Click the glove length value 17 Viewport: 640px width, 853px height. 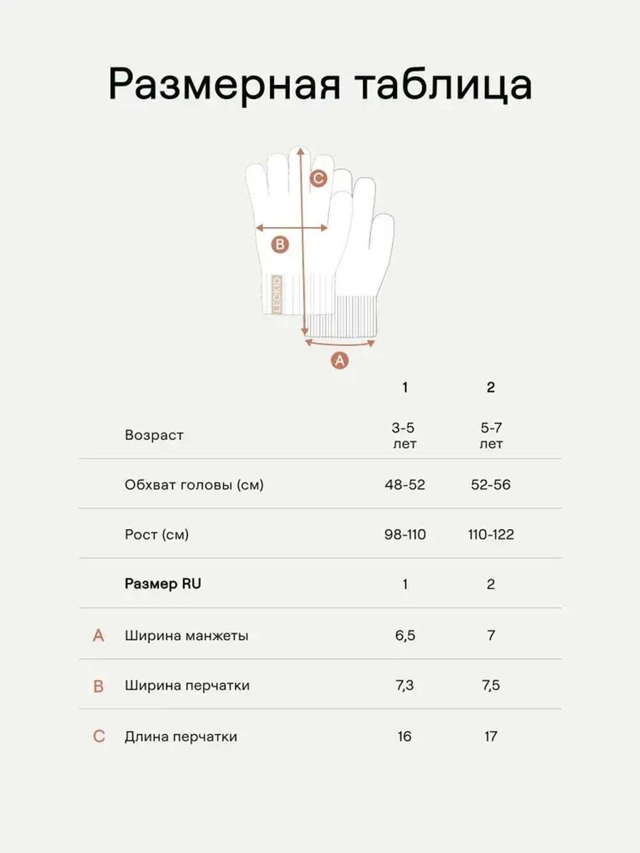point(491,736)
